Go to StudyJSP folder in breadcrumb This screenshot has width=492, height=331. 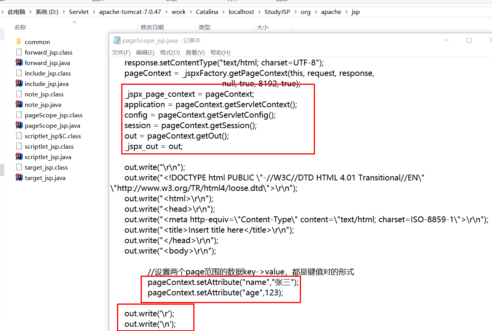point(277,12)
